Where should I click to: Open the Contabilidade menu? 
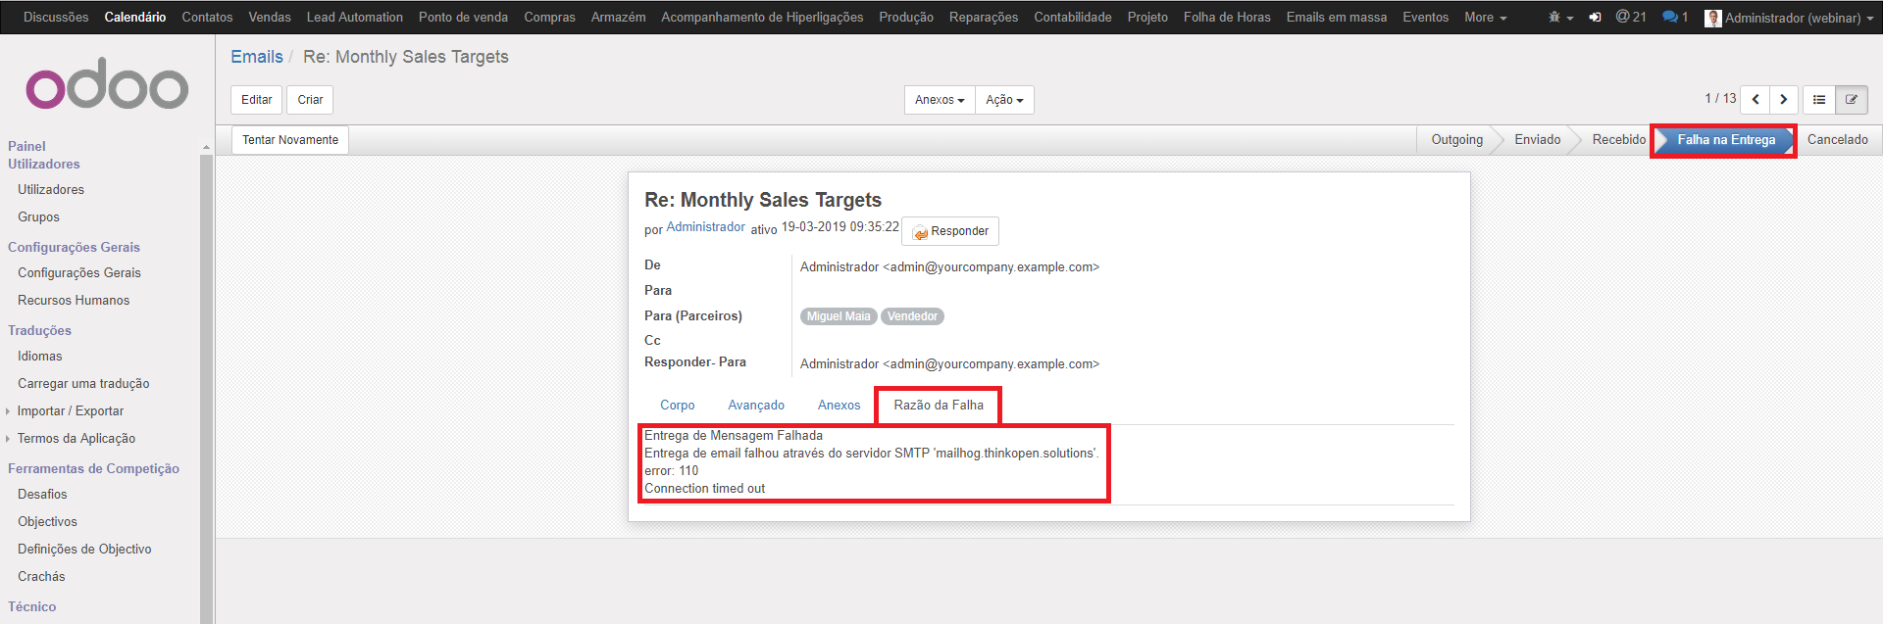1072,18
